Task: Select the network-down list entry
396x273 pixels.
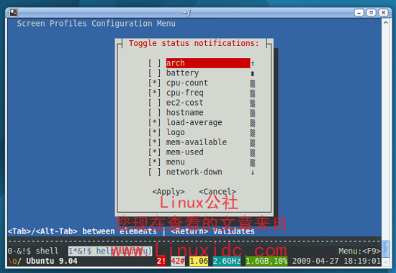Action: pos(194,172)
